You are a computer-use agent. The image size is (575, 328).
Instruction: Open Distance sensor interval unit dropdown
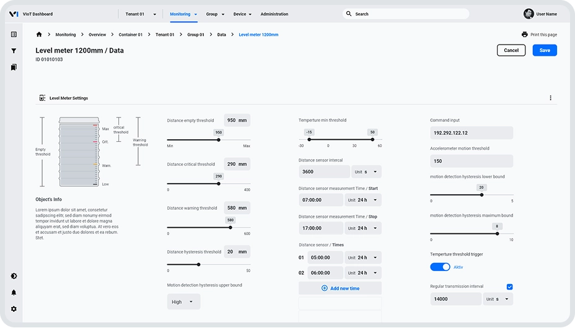coord(366,171)
